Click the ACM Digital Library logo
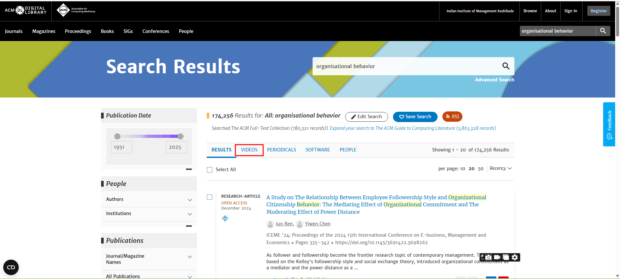The height and width of the screenshot is (279, 620). [26, 10]
